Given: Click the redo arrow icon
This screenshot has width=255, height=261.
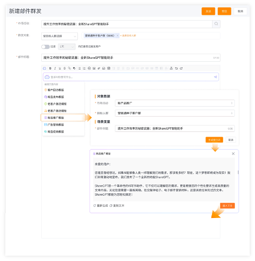Looking at the screenshot, I should point(181,68).
